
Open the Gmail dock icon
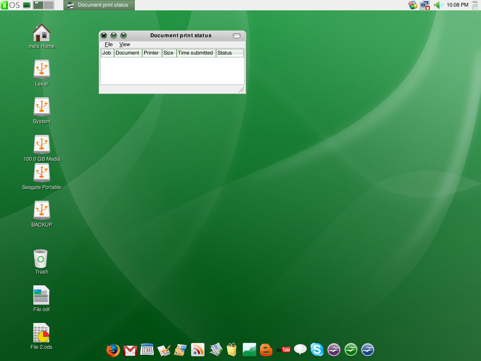pos(130,351)
